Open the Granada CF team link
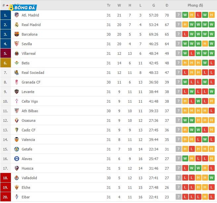This screenshot has width=217, height=203. (x=31, y=82)
